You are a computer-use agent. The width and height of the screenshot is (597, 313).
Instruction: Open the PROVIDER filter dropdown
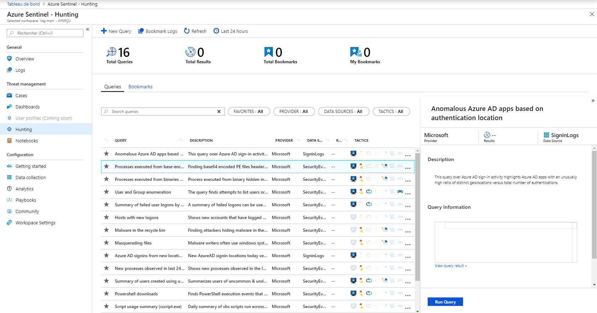click(294, 111)
